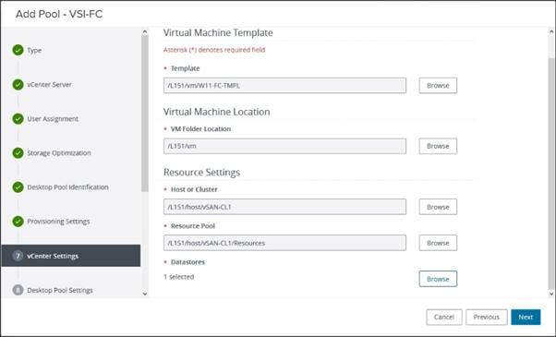
Task: Click the step 7 number icon
Action: coord(18,256)
